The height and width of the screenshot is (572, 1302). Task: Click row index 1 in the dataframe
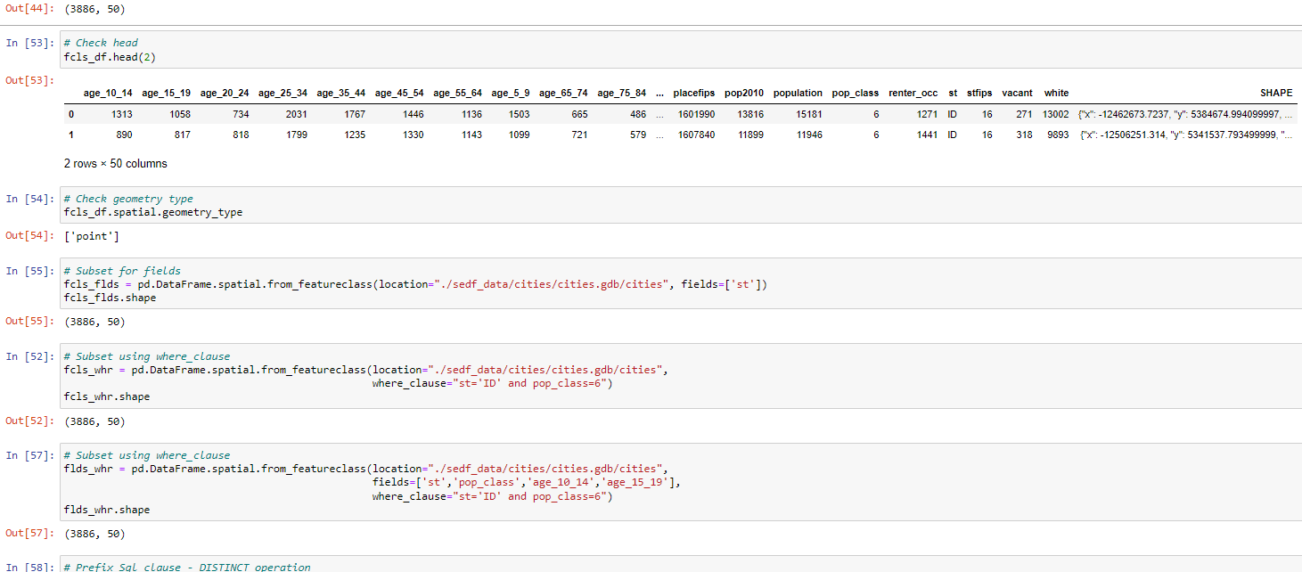click(x=70, y=135)
